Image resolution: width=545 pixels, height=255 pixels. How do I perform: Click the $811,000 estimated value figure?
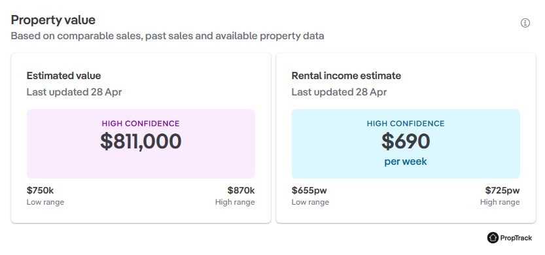pyautogui.click(x=141, y=141)
